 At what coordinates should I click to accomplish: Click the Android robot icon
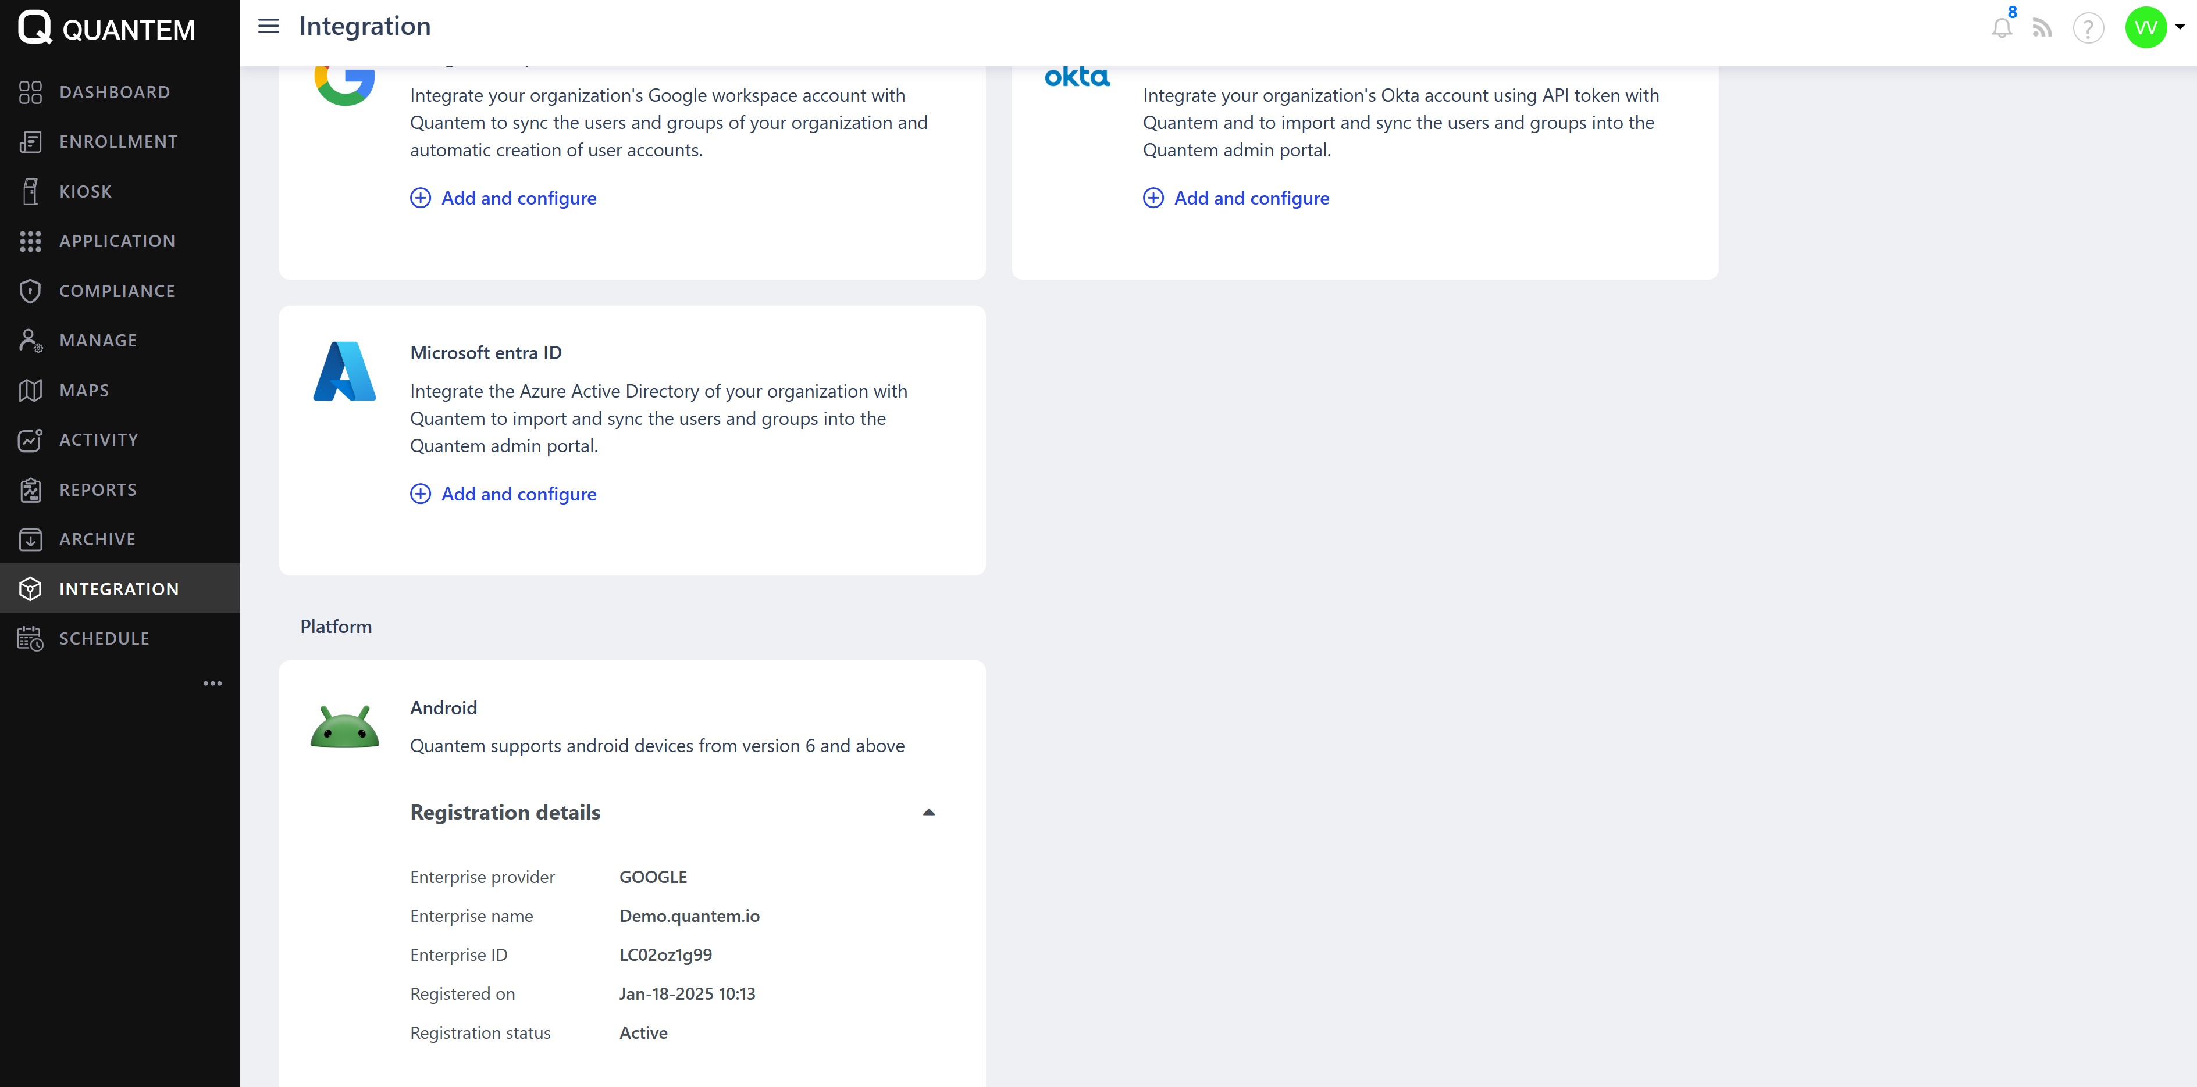click(x=344, y=727)
